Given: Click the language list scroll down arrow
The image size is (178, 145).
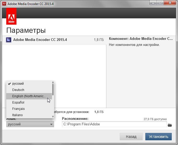Looking at the screenshot, I should [x=53, y=117].
